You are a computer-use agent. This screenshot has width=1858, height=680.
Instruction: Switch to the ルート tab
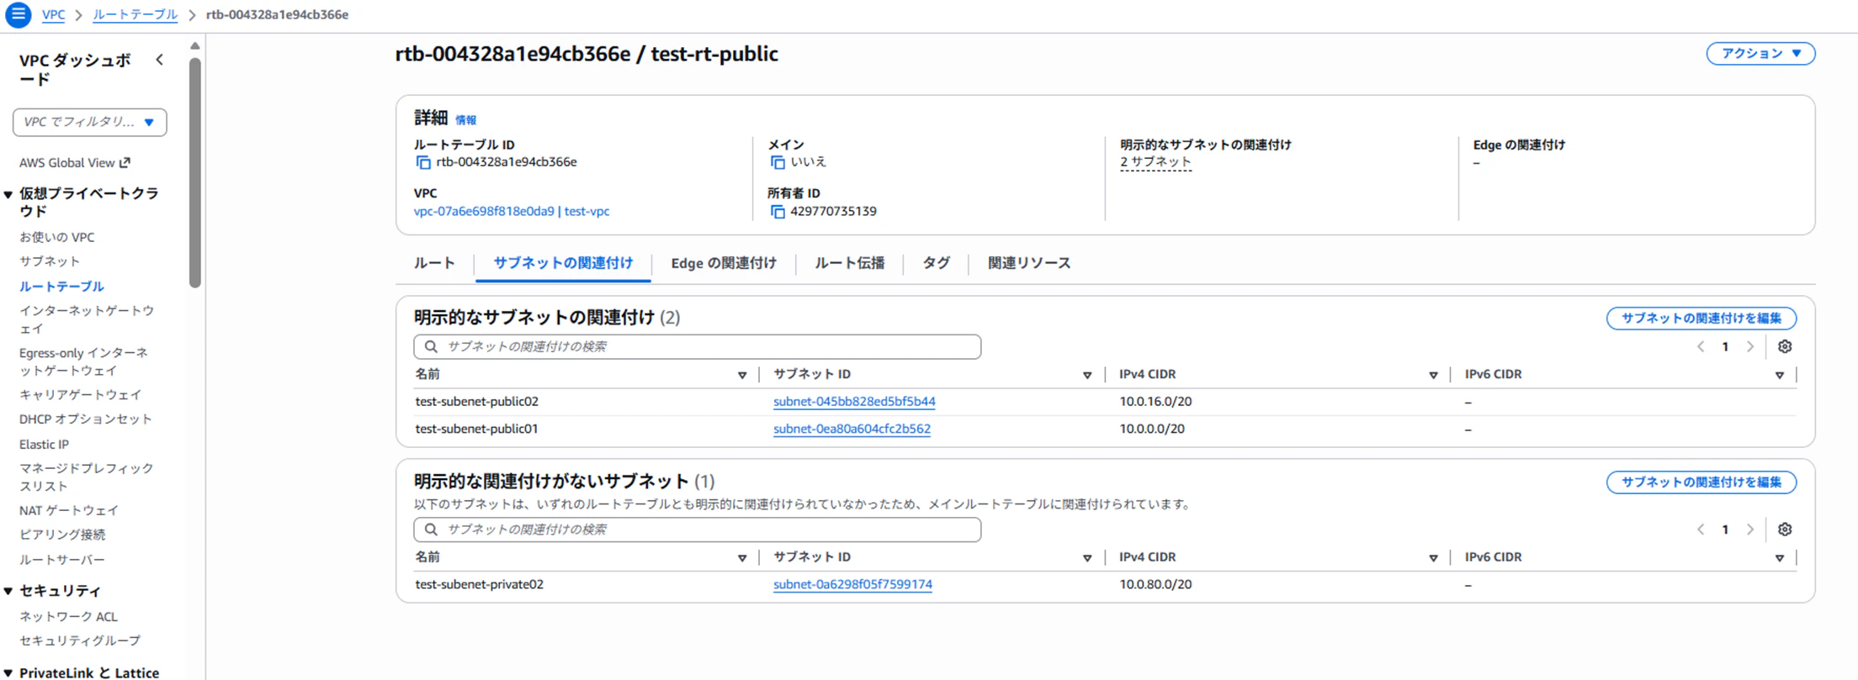pyautogui.click(x=434, y=263)
